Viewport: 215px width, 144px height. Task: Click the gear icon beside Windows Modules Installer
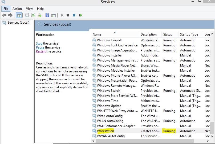click(94, 71)
